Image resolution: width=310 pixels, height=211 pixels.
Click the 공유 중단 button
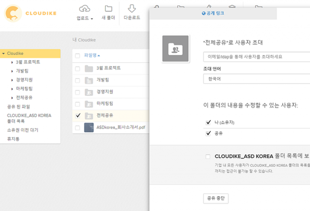coord(216,198)
